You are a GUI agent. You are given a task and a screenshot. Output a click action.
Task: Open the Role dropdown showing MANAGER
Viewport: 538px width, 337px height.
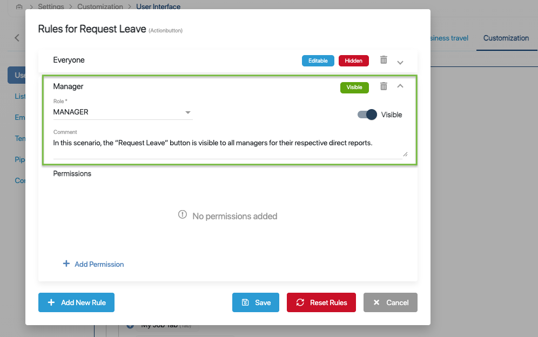coord(123,112)
